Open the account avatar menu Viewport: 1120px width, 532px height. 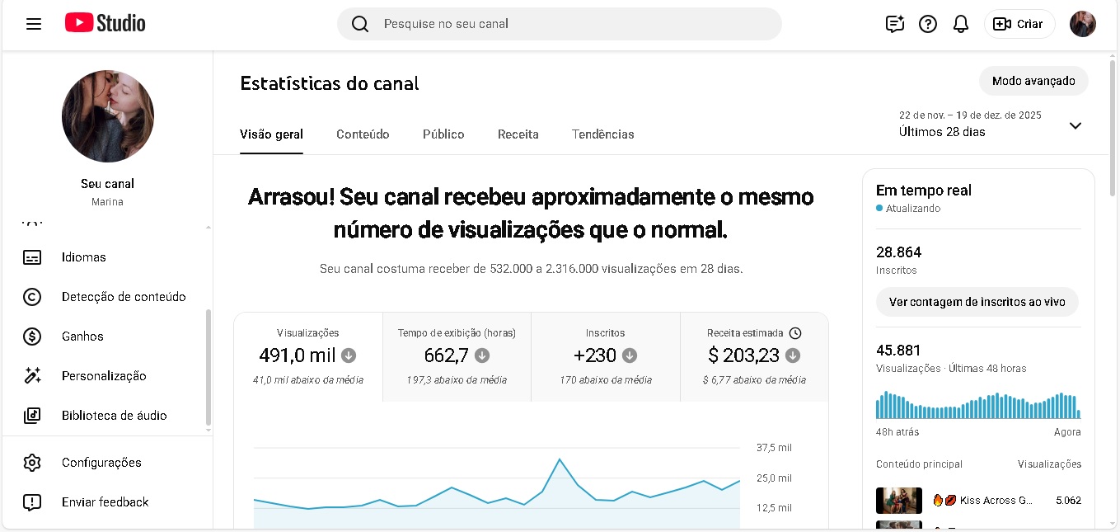coord(1083,24)
